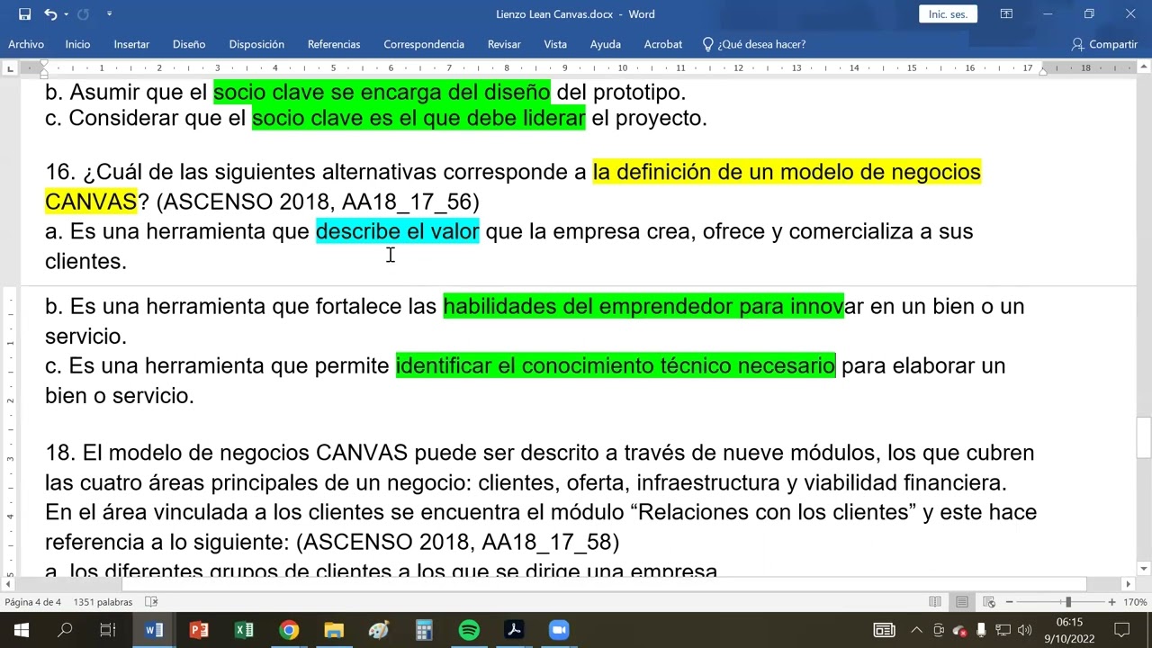Open Zoom from the taskbar
This screenshot has height=648, width=1152.
tap(559, 630)
